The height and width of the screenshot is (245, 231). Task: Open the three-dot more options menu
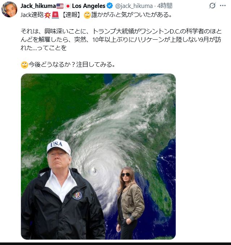[223, 6]
